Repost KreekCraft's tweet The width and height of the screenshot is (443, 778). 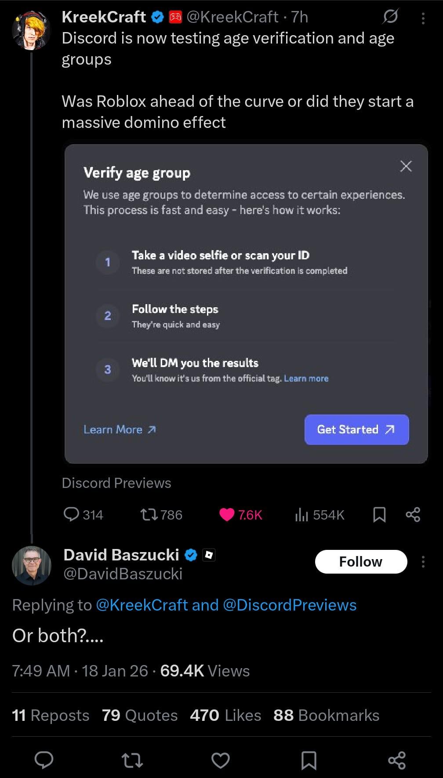point(149,514)
